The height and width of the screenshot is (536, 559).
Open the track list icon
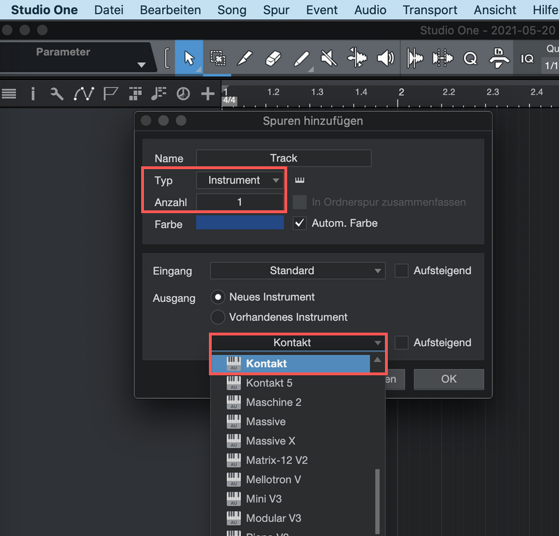(x=9, y=94)
